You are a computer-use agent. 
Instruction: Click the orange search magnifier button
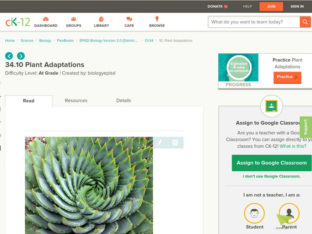[305, 22]
